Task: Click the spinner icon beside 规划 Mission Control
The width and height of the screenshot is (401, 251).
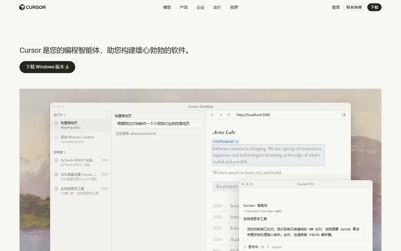Action: (x=56, y=137)
